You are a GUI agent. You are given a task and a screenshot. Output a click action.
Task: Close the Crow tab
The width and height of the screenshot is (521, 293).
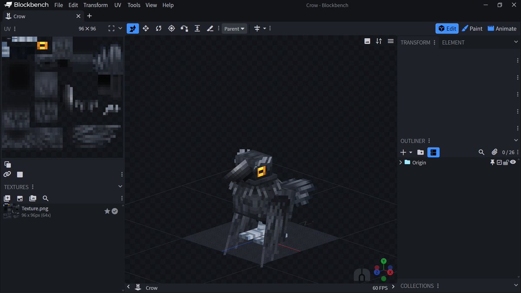point(78,16)
